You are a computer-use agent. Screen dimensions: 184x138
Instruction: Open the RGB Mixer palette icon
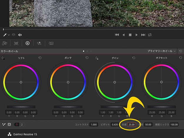tap(39, 43)
